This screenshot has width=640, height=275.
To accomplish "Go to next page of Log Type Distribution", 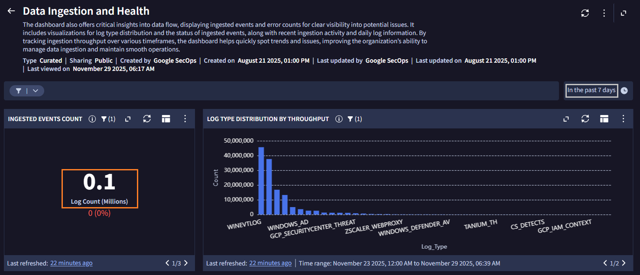I will [x=624, y=263].
